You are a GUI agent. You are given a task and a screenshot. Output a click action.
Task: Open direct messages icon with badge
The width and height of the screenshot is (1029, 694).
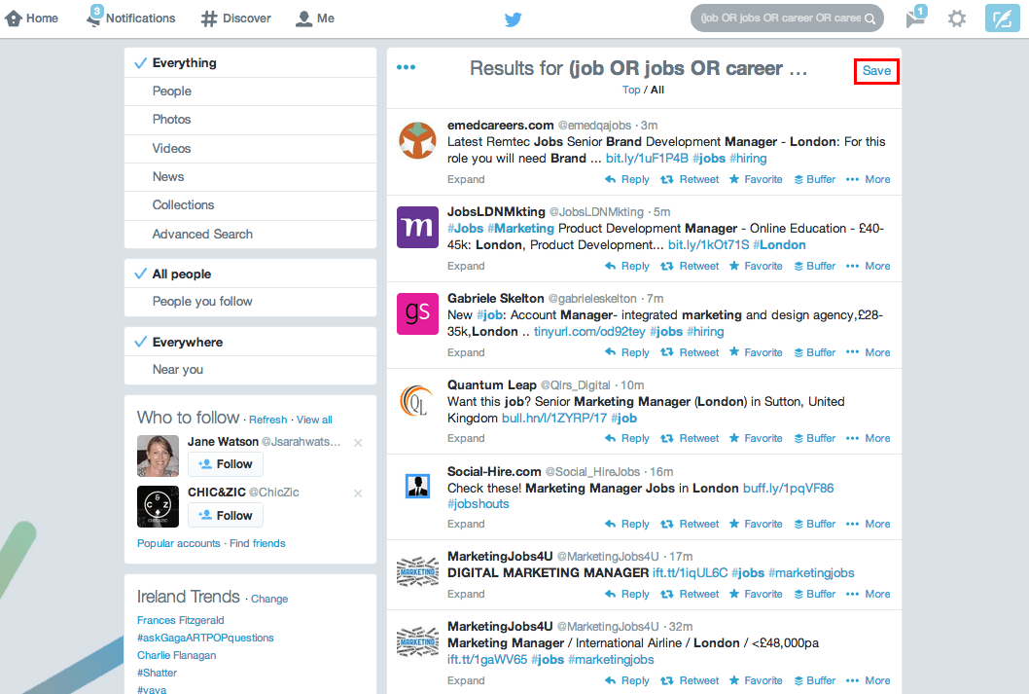(915, 18)
